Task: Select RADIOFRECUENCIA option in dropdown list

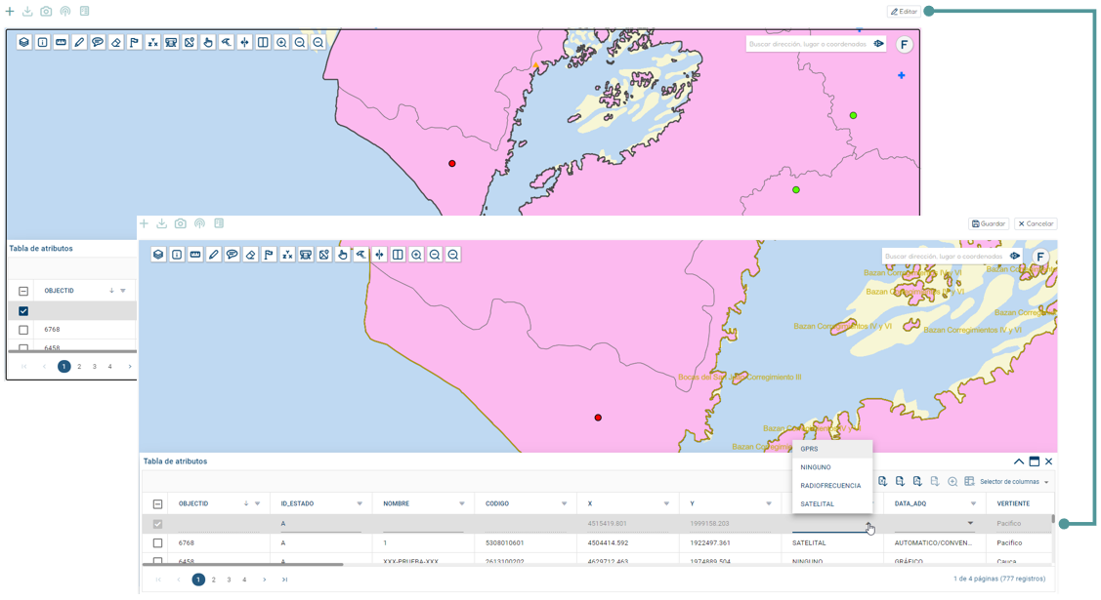Action: click(x=832, y=485)
